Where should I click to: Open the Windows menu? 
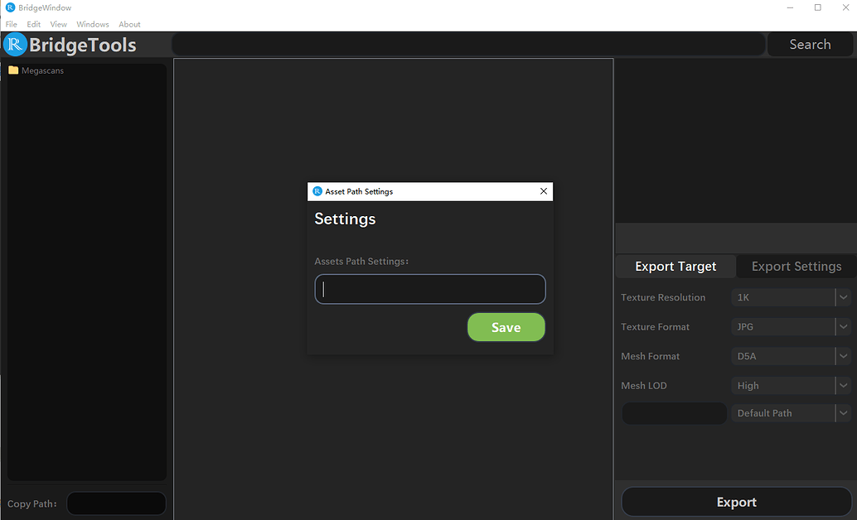tap(93, 25)
